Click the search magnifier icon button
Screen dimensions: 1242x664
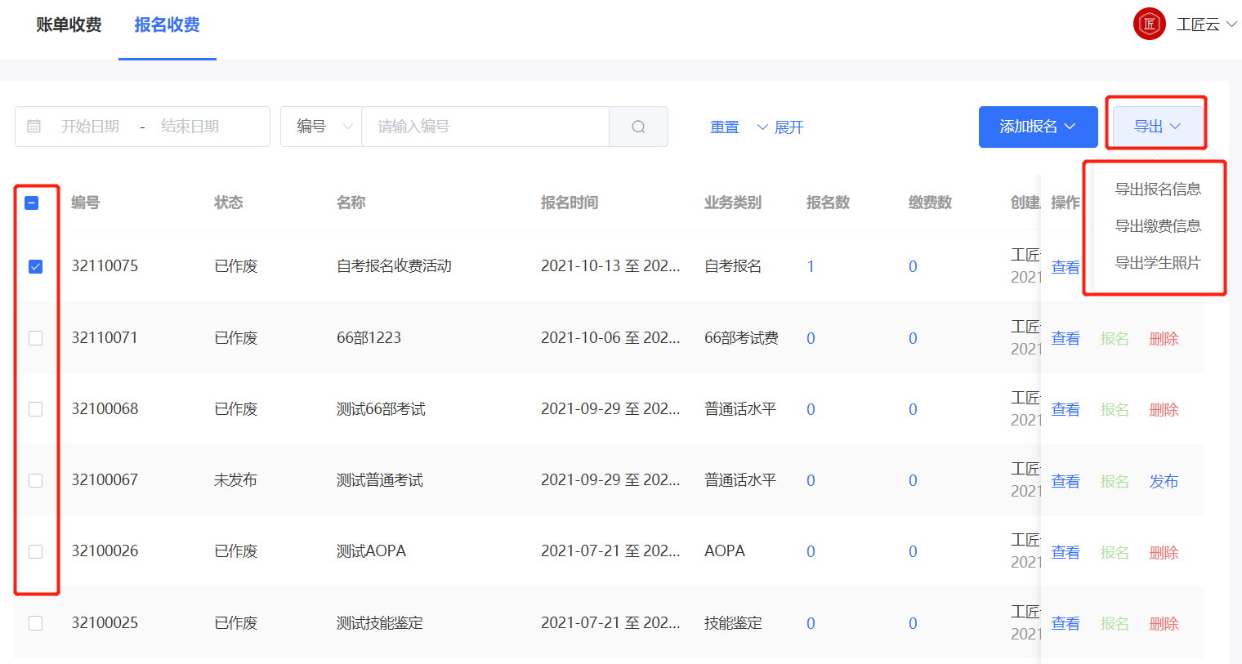[638, 127]
